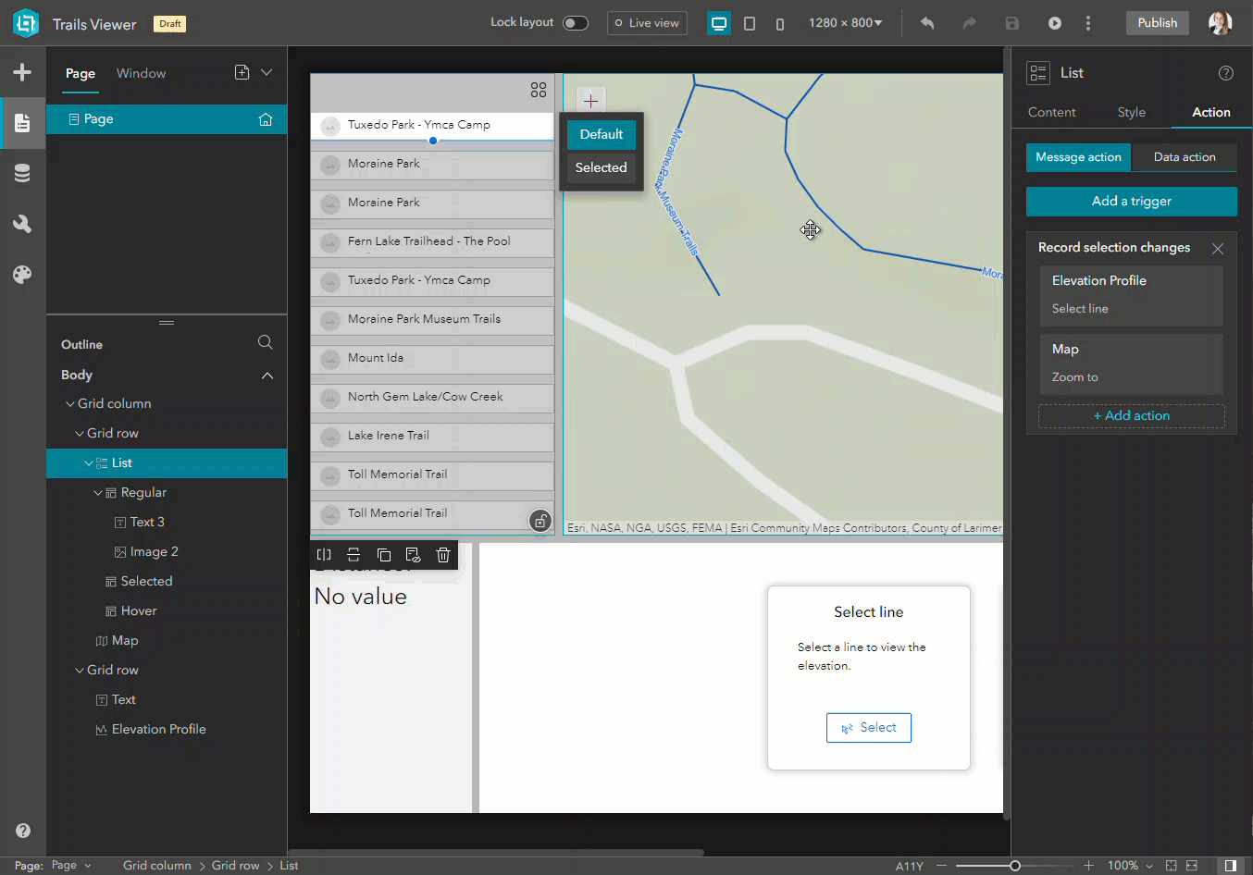The height and width of the screenshot is (875, 1253).
Task: Collapse the Regular tree node
Action: click(x=98, y=493)
